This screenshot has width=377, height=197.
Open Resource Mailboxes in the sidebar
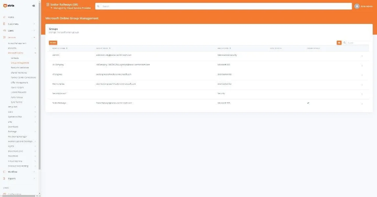pyautogui.click(x=20, y=68)
